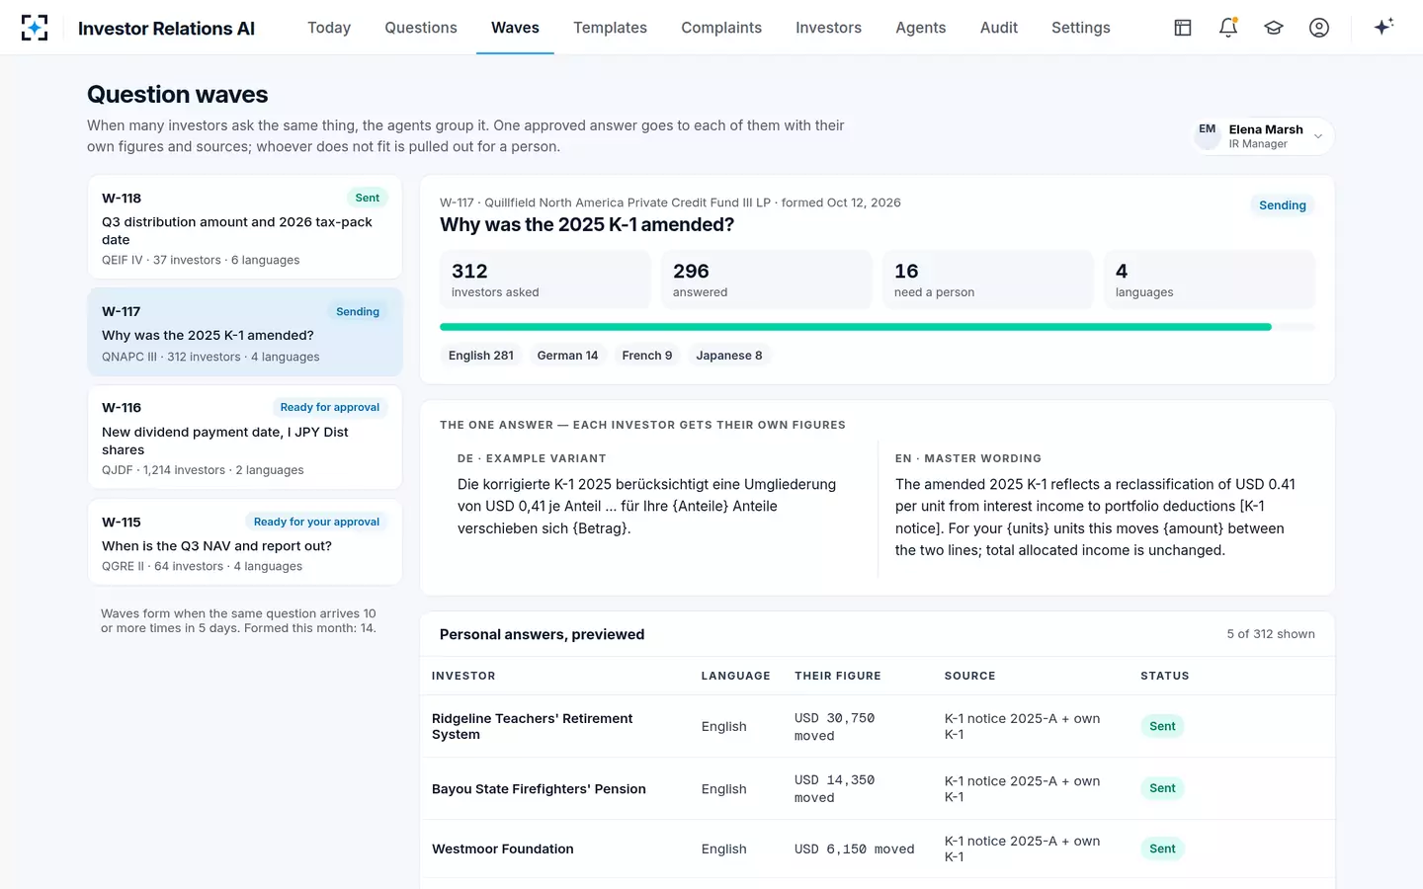
Task: Click the "Ready for your approval" badge on W-115
Action: [316, 522]
